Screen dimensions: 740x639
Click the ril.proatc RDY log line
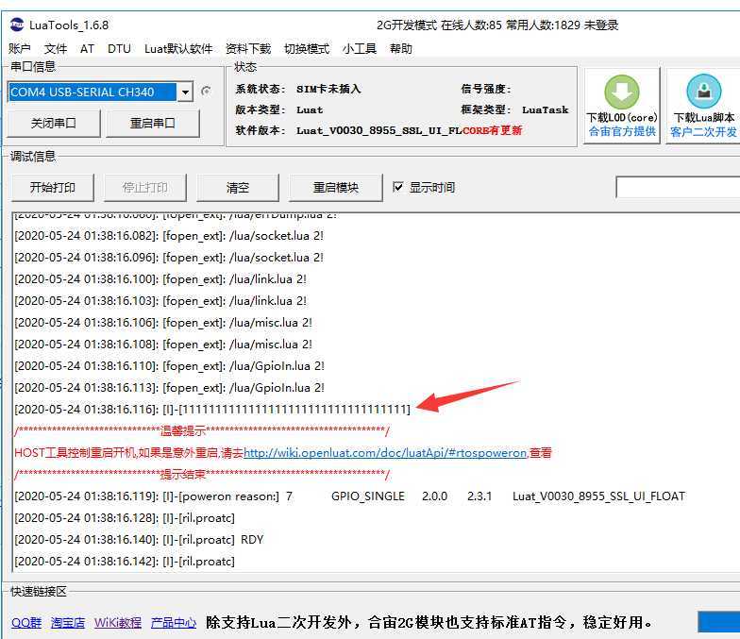point(139,540)
